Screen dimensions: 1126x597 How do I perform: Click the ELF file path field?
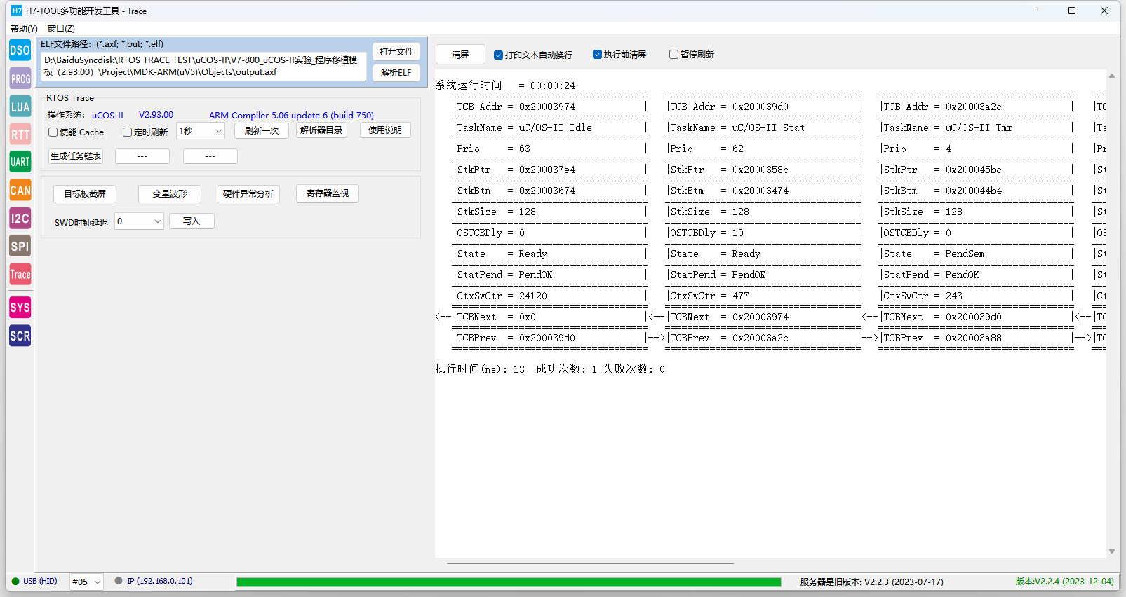pyautogui.click(x=203, y=66)
